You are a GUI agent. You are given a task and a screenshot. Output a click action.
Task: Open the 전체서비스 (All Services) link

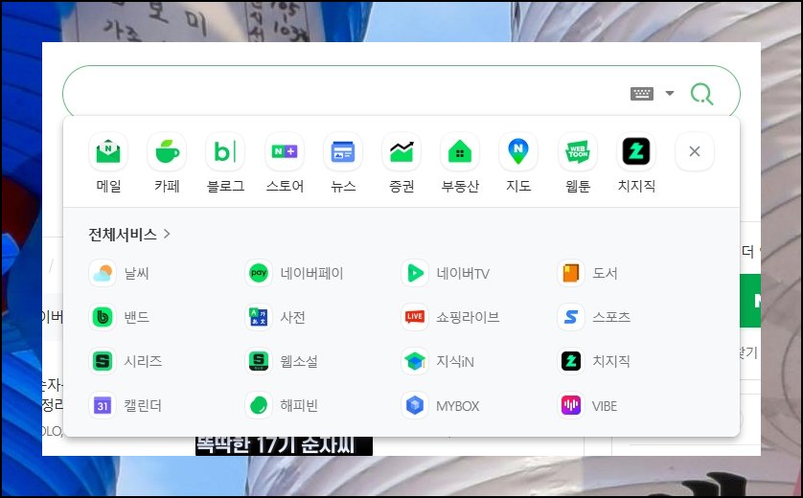click(129, 235)
